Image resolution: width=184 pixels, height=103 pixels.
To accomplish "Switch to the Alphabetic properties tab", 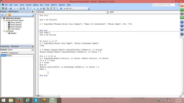I will (5, 53).
